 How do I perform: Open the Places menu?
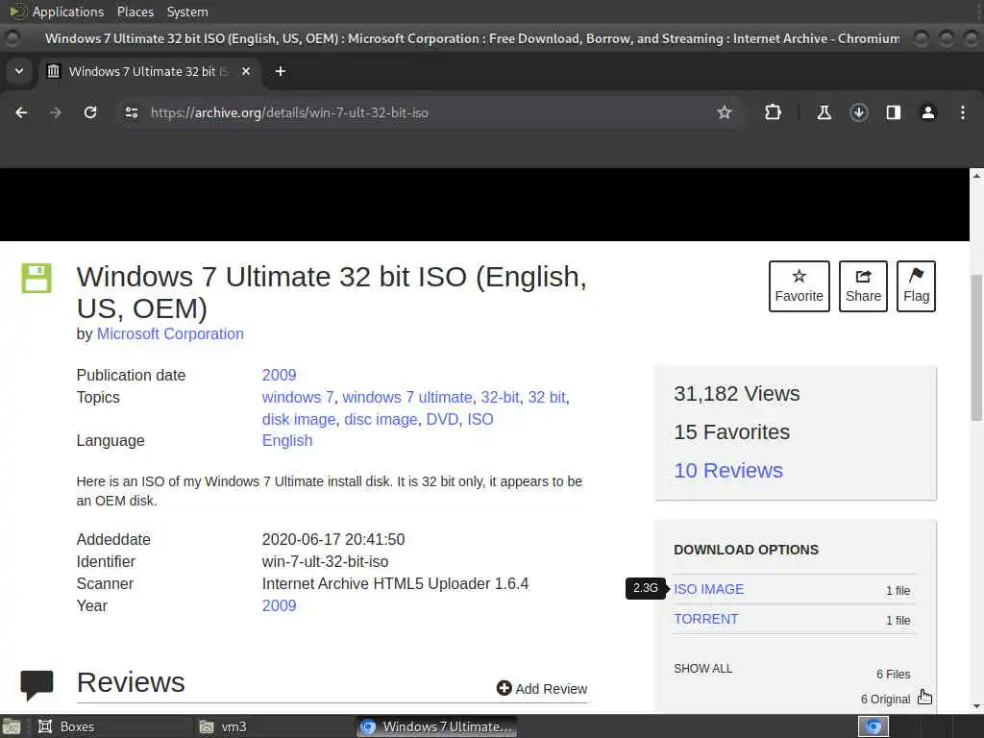click(x=135, y=12)
